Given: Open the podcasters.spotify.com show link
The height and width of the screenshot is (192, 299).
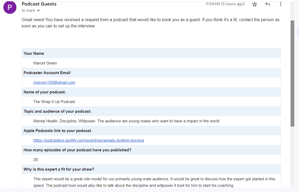Looking at the screenshot, I should tap(88, 140).
